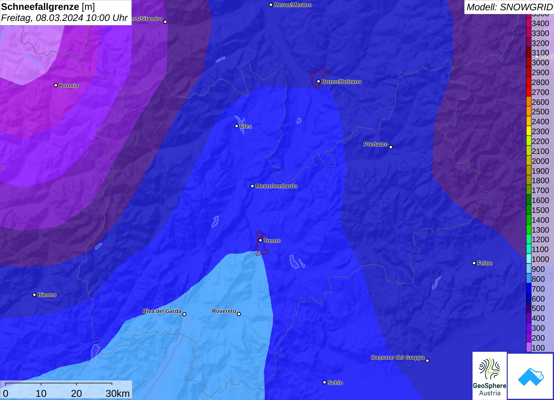Pick the Predazzo map marker dot
The height and width of the screenshot is (400, 554).
tap(391, 147)
